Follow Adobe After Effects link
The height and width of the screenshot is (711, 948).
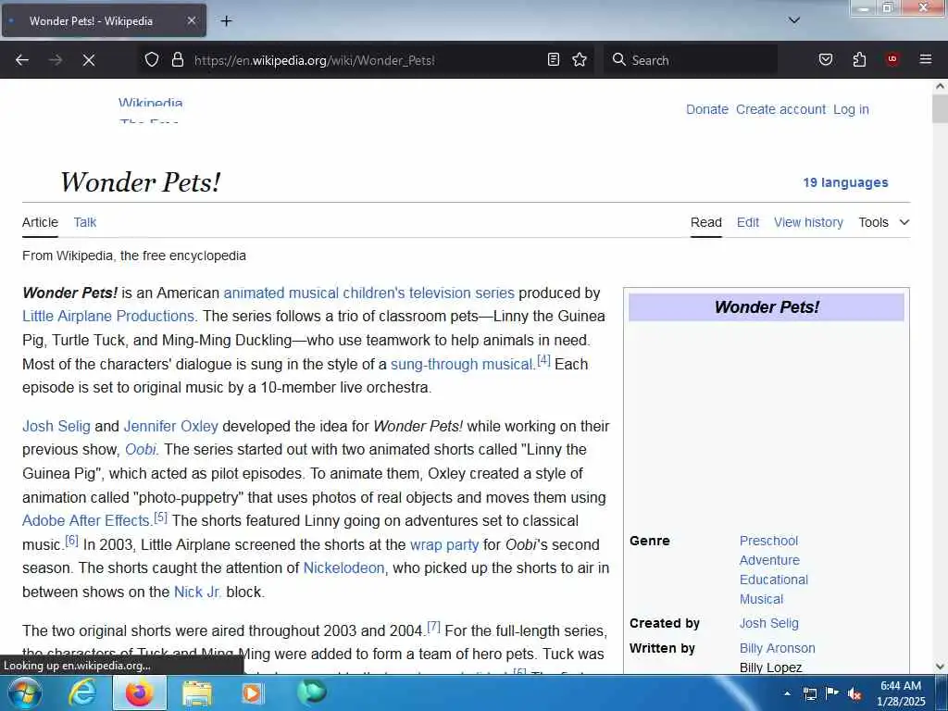86,520
